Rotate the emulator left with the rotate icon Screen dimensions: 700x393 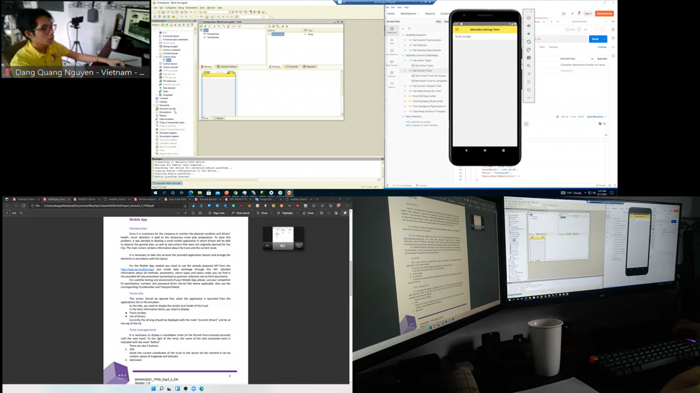pos(528,42)
